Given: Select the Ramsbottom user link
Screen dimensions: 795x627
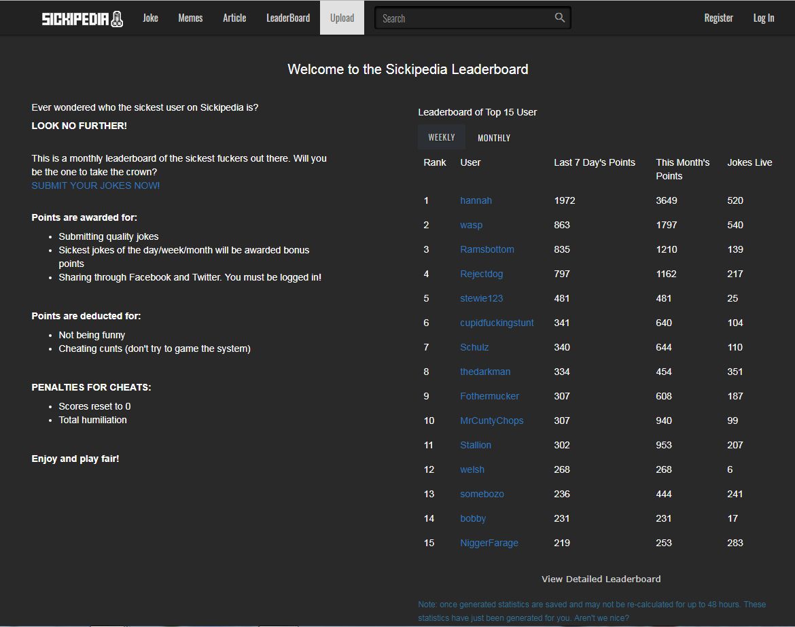Looking at the screenshot, I should 487,249.
